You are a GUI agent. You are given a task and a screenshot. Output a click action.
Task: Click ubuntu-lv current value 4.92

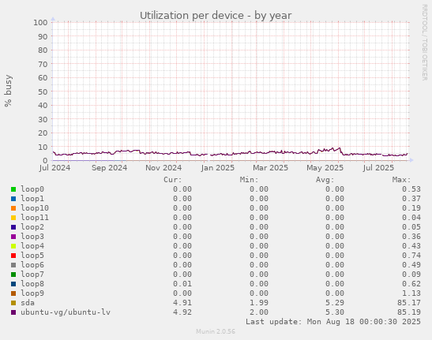pyautogui.click(x=182, y=312)
